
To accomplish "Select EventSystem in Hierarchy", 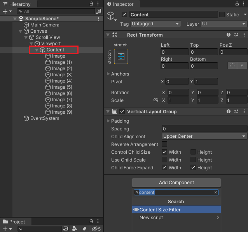I will click(45, 118).
